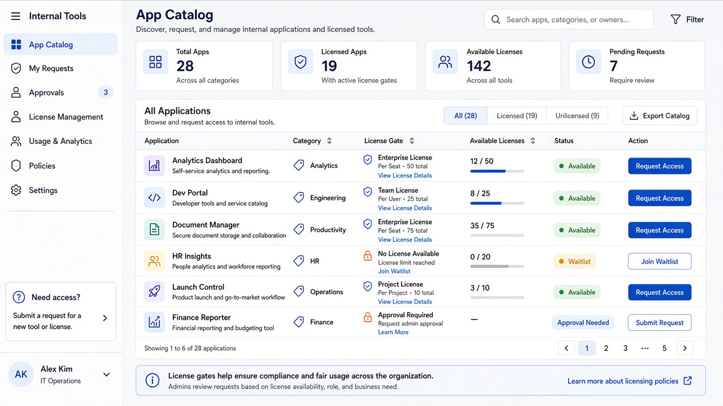Switch to the Licensed (19) tab
723x406 pixels.
[517, 116]
